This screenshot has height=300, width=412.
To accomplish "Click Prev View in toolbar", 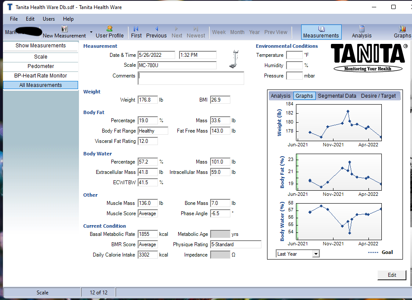I will point(276,32).
